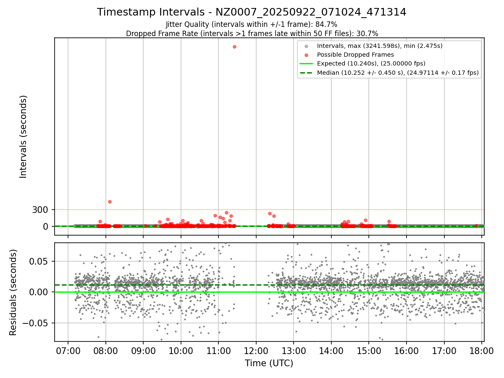Screen dimensions: 504x378
Task: Click the gray dot marker in legend
Action: click(307, 46)
